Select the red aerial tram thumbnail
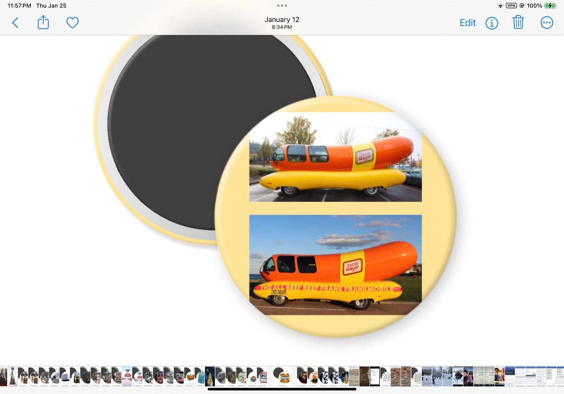This screenshot has width=564, height=394. pyautogui.click(x=127, y=376)
